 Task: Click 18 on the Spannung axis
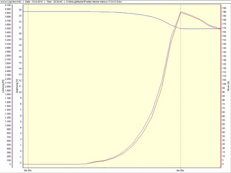click(x=20, y=45)
